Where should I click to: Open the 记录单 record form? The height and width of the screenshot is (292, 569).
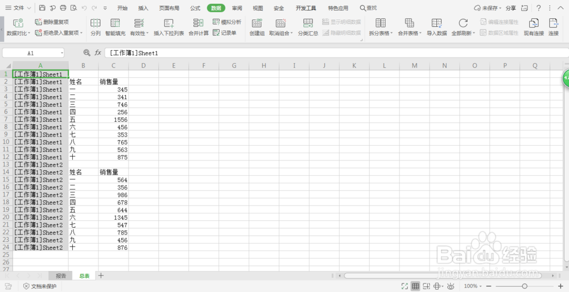point(225,32)
